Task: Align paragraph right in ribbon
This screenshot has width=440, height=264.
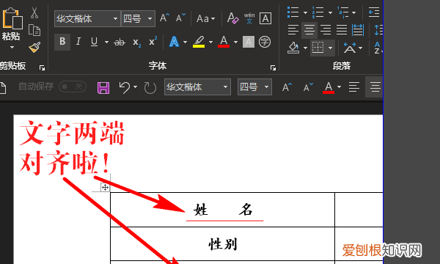Action: click(326, 30)
